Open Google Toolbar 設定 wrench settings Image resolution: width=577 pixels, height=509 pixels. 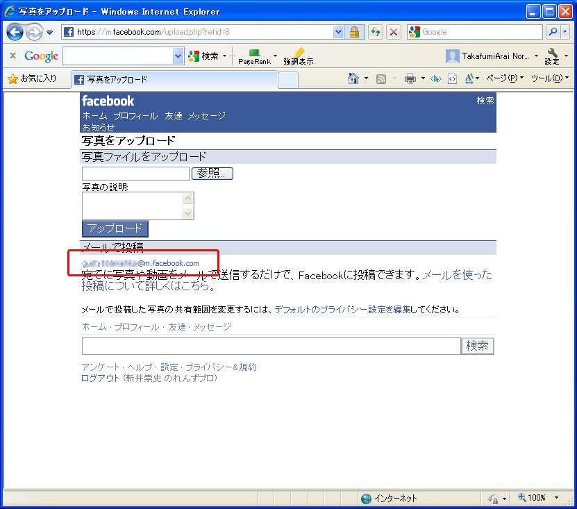tap(552, 56)
